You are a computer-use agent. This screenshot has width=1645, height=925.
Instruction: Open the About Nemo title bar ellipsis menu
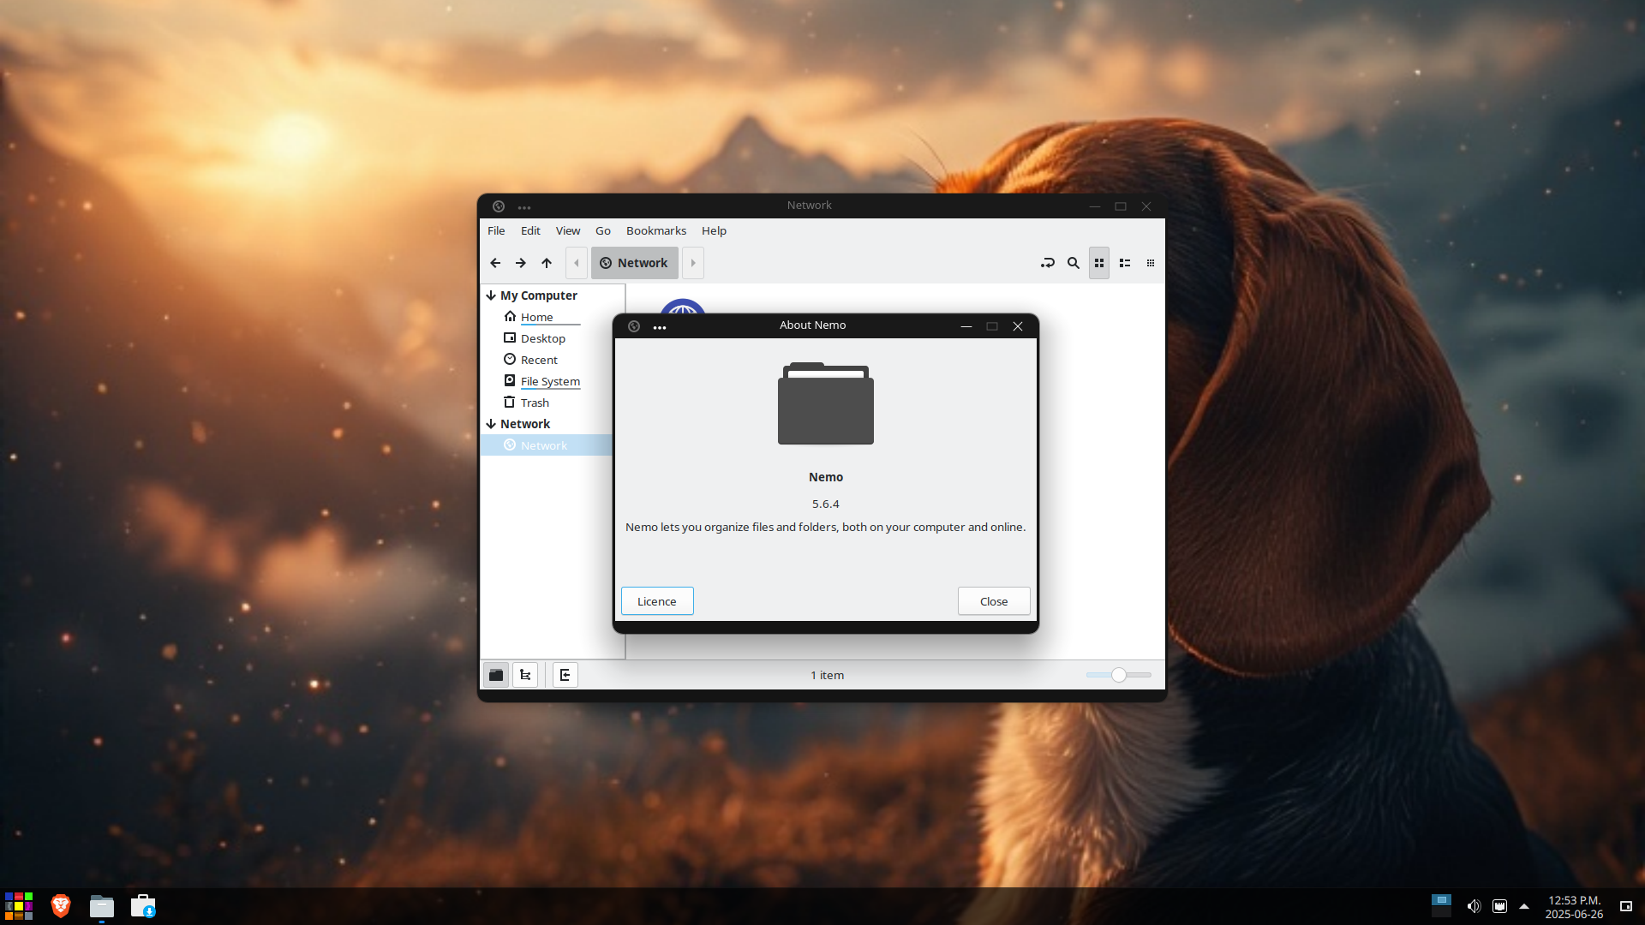click(660, 326)
